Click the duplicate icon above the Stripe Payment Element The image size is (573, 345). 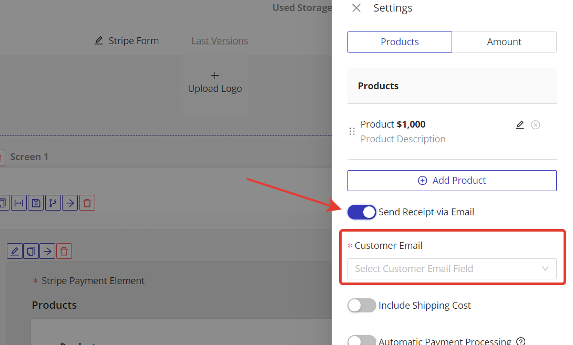(x=31, y=251)
